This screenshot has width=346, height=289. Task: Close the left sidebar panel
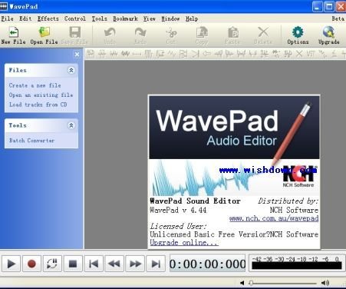tap(77, 55)
